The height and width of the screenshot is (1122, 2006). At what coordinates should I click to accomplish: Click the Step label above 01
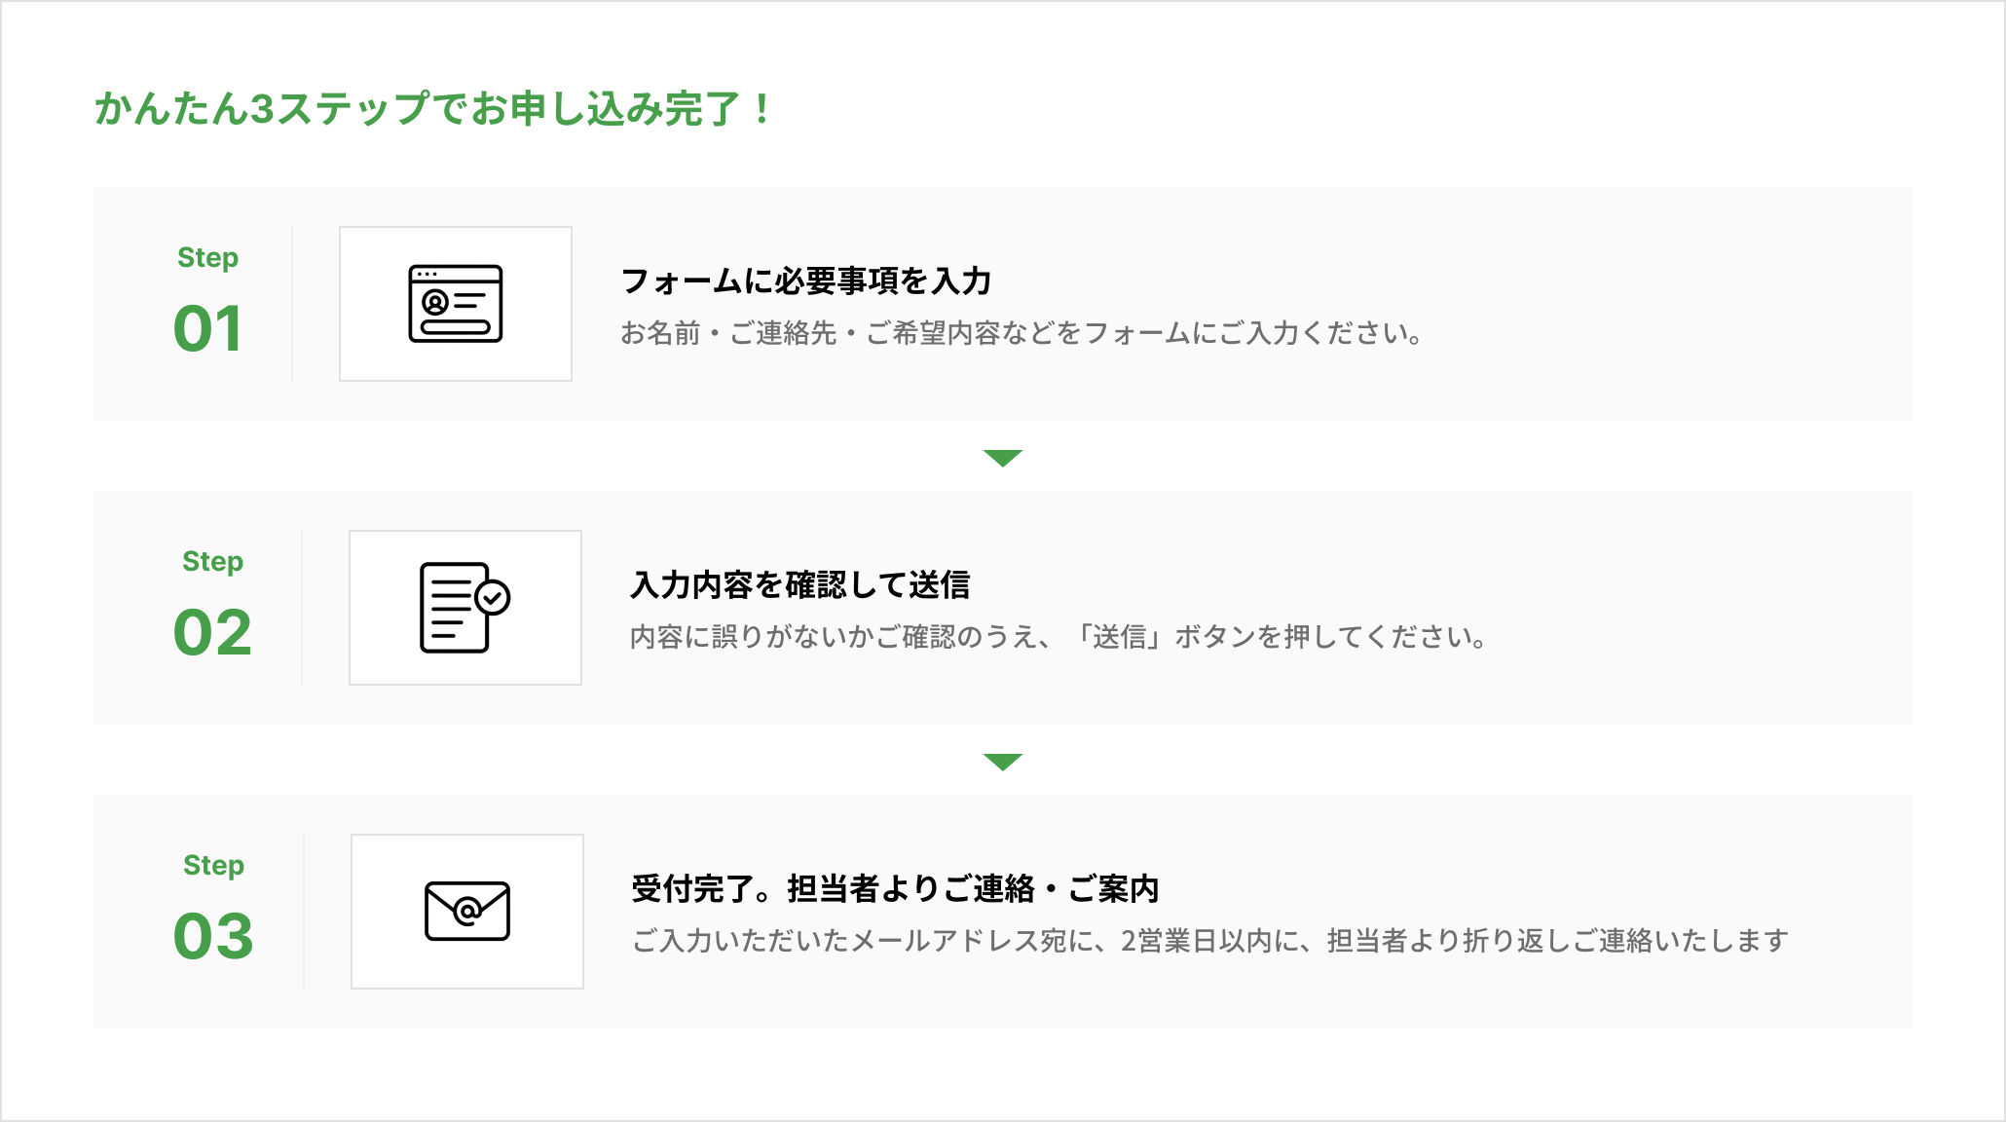(207, 258)
